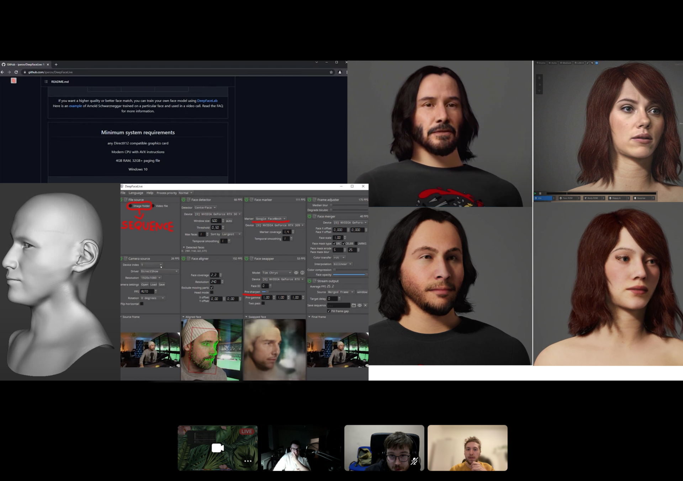This screenshot has height=481, width=683.
Task: Play the MetaHuman animation
Action: point(535,193)
